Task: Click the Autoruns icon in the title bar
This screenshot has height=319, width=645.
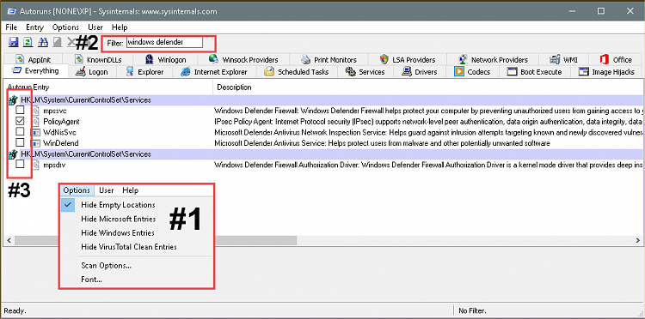Action: click(x=11, y=11)
